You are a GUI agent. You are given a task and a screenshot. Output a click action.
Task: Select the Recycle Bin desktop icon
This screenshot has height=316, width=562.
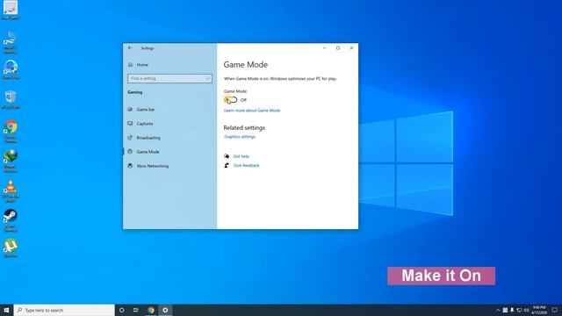pos(11,100)
